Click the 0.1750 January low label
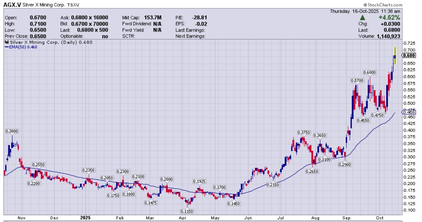 113,195
